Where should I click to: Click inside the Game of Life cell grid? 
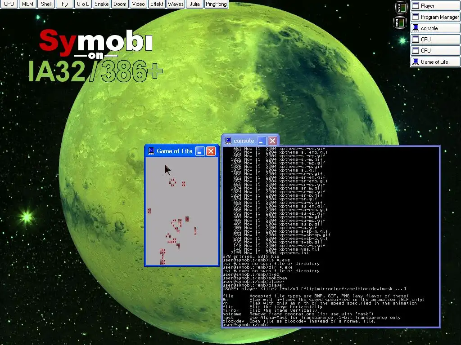pyautogui.click(x=182, y=211)
